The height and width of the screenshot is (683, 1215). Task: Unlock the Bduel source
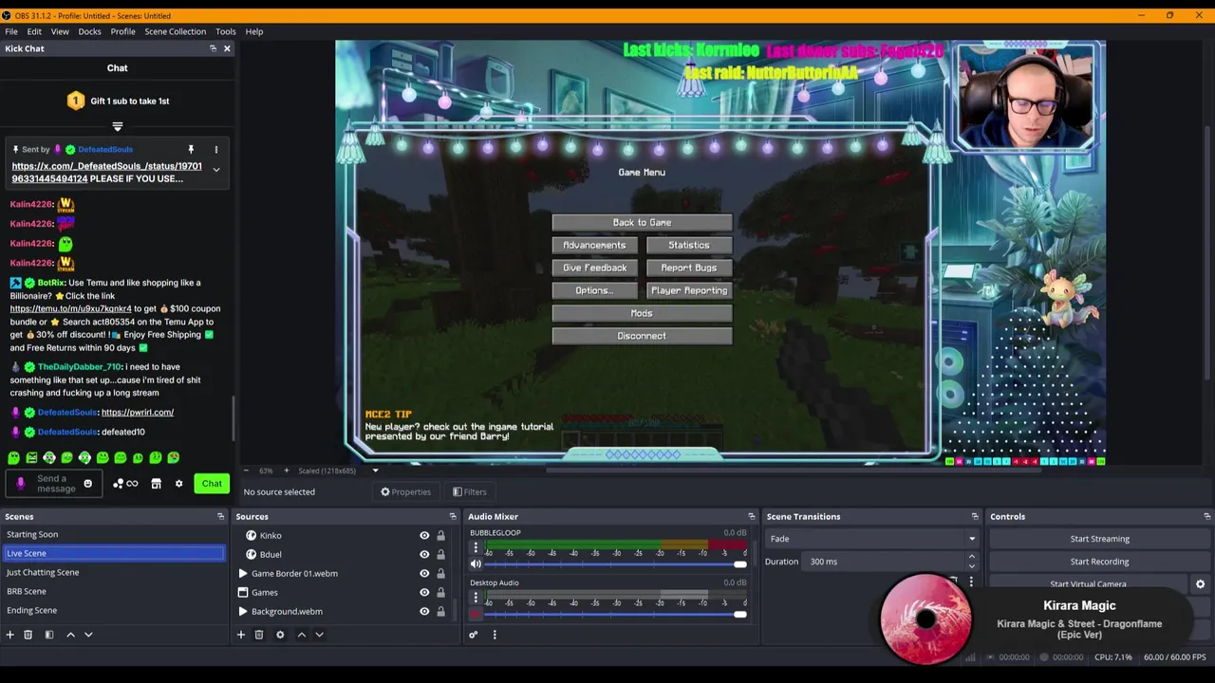pos(440,555)
